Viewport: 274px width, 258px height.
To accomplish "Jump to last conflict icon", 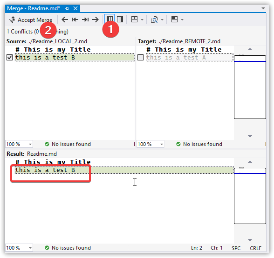I will click(85, 20).
